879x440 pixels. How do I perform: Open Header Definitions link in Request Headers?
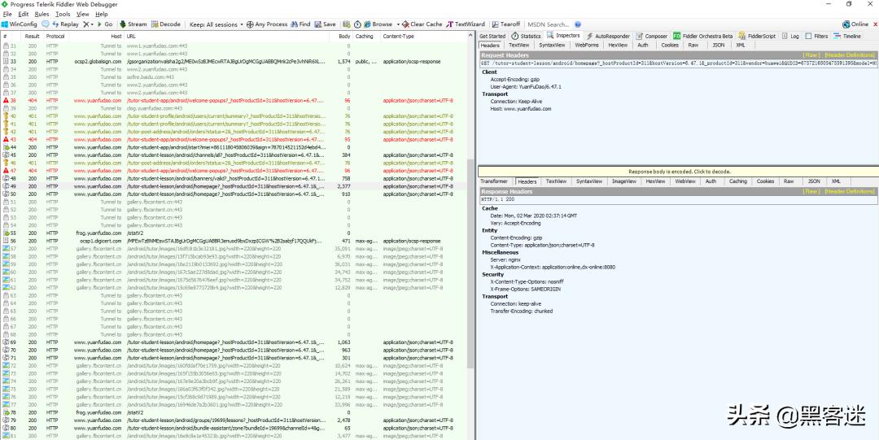850,54
